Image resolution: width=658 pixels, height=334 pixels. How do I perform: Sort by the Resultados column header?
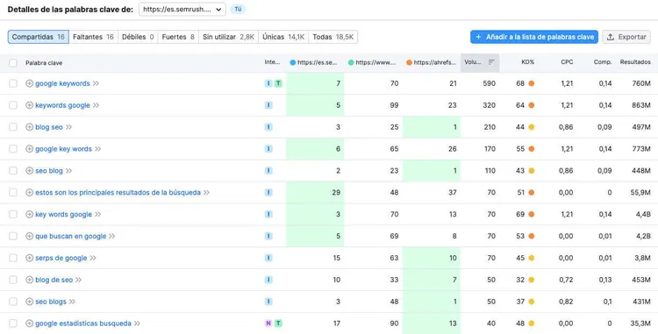pos(635,62)
